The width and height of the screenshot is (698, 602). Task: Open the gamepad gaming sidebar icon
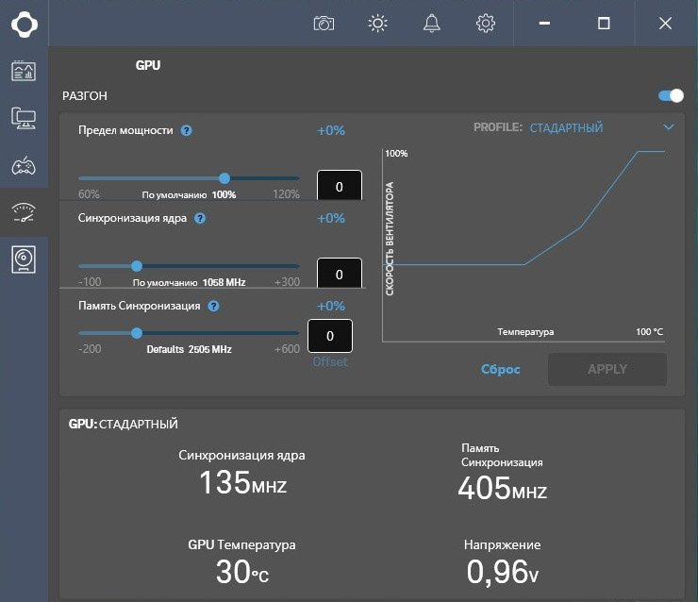pos(24,166)
